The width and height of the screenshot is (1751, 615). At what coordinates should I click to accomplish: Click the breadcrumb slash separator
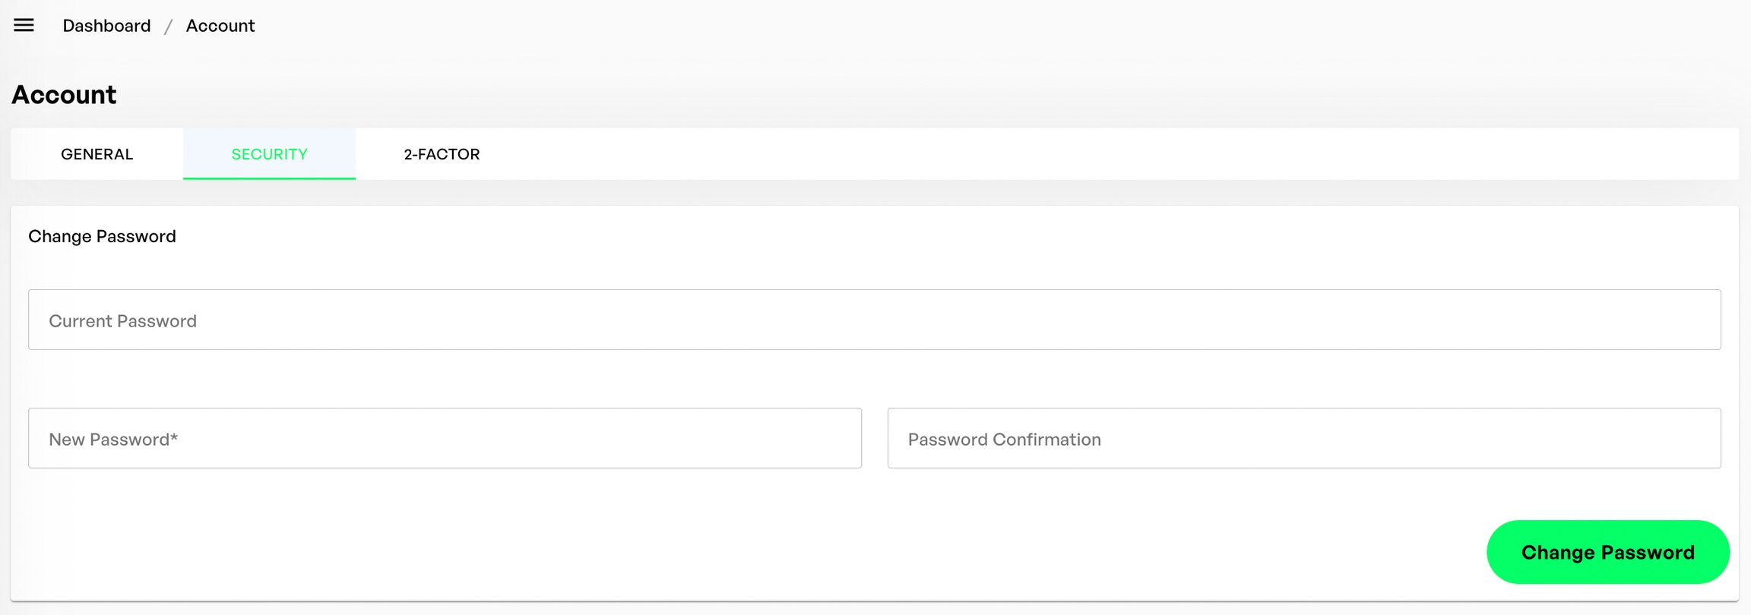pos(168,27)
